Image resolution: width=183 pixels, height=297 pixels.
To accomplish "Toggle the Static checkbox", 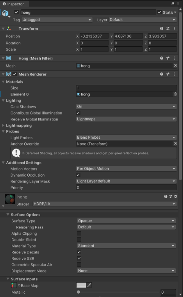I will pos(159,12).
